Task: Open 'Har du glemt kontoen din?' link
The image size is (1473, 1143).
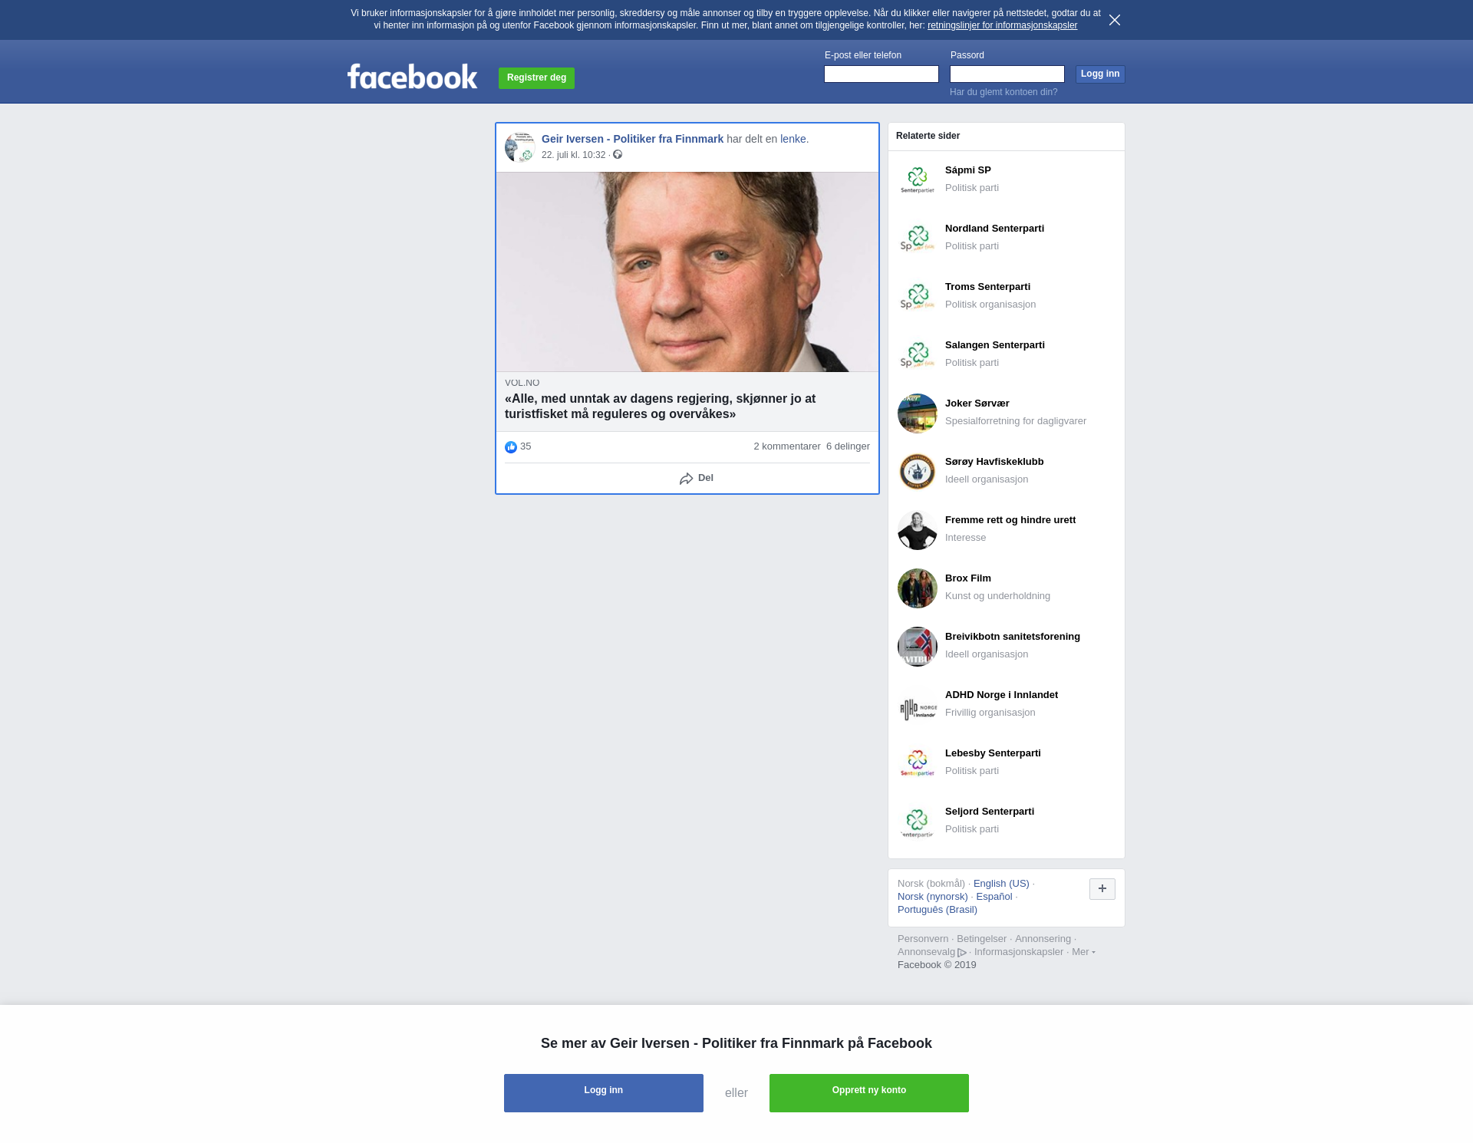Action: pos(1003,92)
